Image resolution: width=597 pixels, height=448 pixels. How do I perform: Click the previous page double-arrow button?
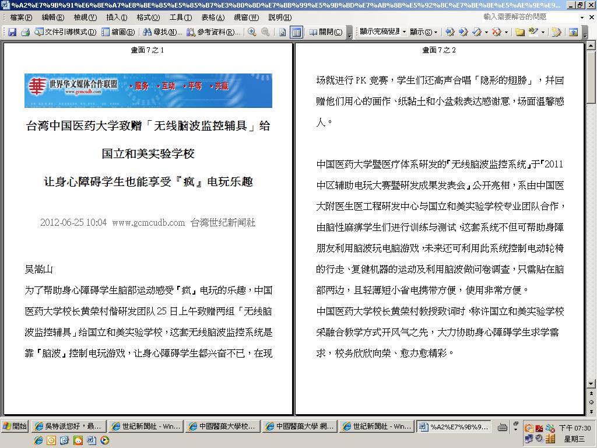(x=591, y=393)
